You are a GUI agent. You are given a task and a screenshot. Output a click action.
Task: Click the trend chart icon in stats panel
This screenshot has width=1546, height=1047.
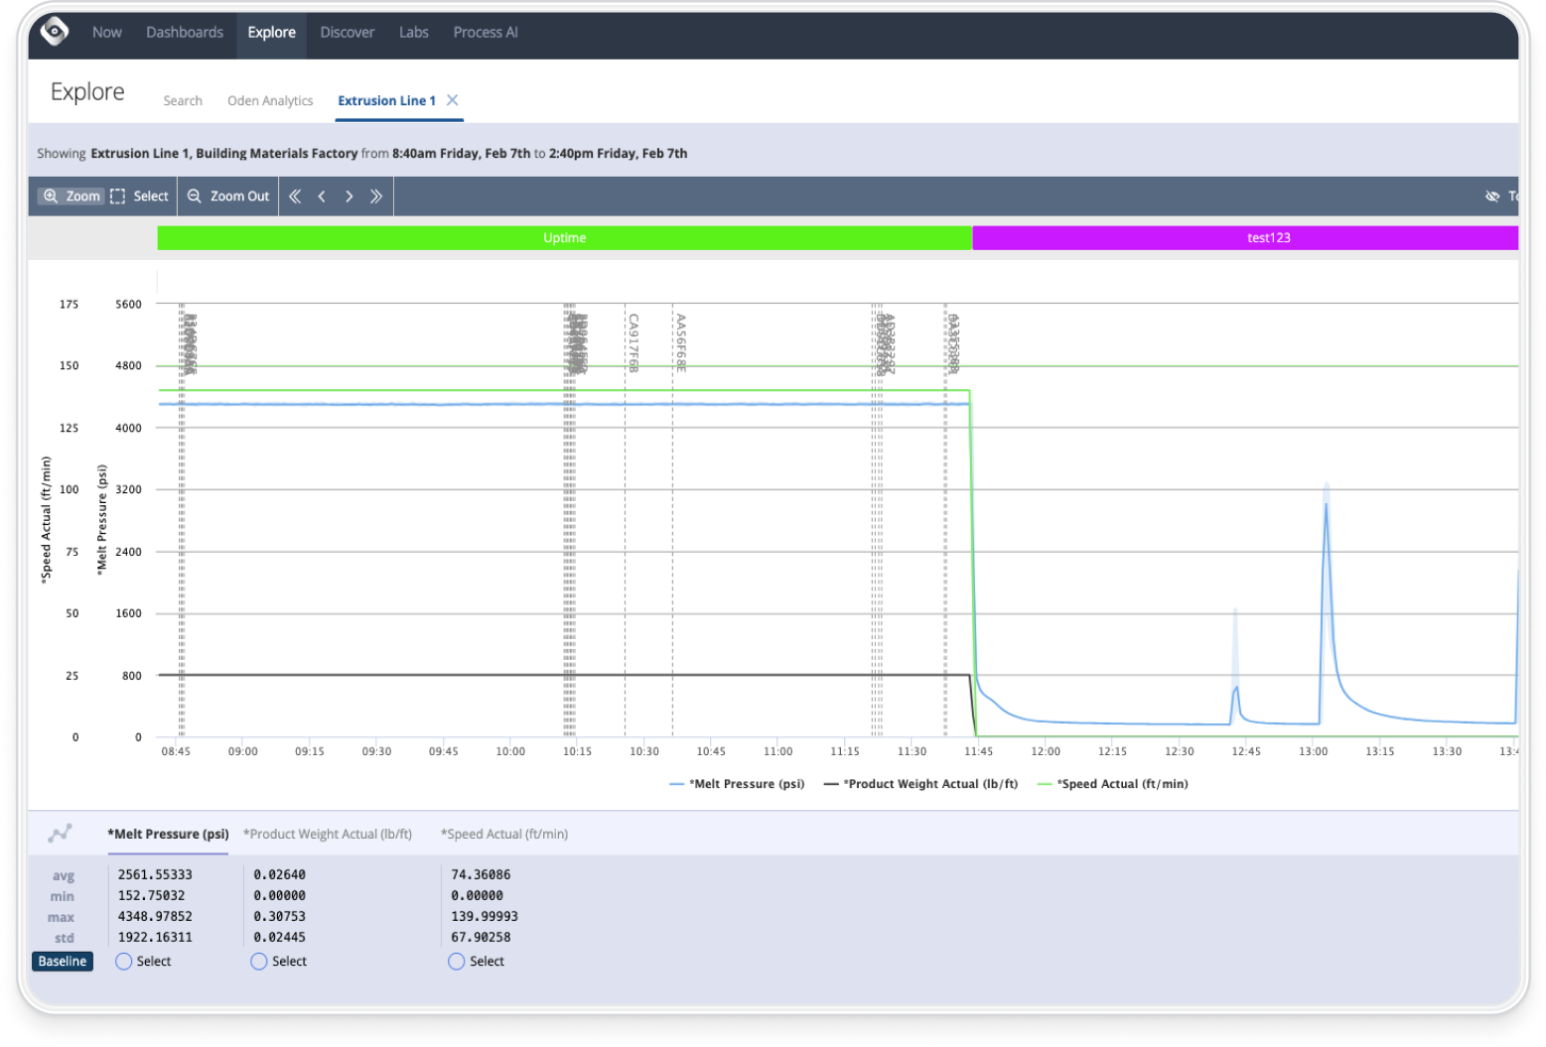[61, 834]
